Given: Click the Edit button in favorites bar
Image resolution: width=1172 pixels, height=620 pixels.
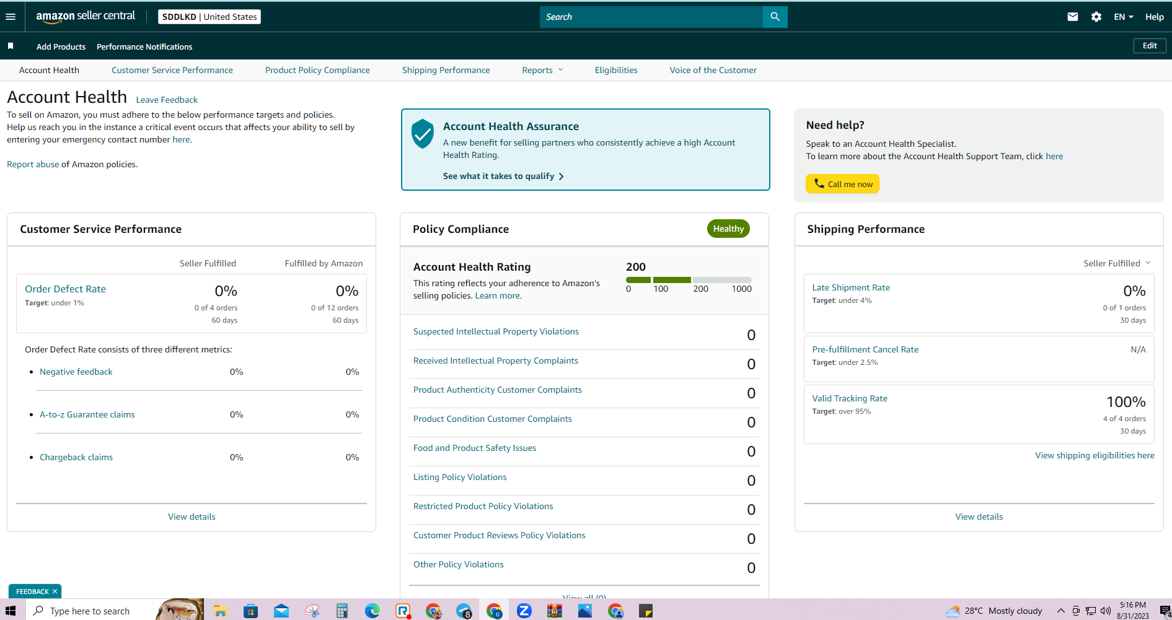Looking at the screenshot, I should coord(1150,46).
